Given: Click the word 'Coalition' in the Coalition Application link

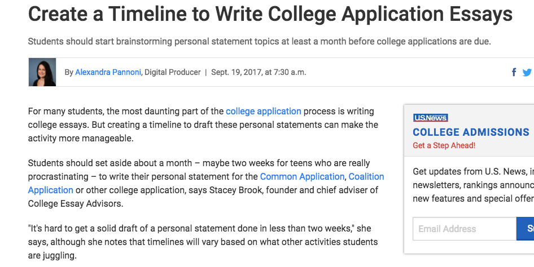Looking at the screenshot, I should point(366,177).
